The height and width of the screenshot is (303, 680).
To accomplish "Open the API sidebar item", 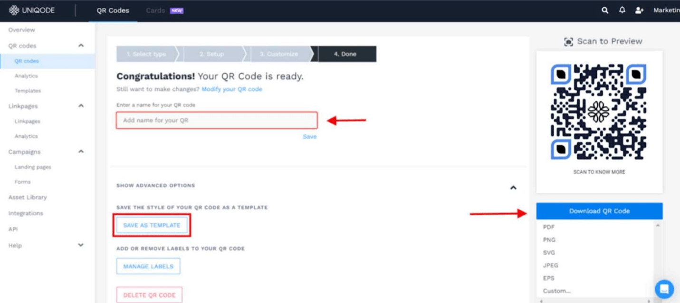I will [13, 229].
